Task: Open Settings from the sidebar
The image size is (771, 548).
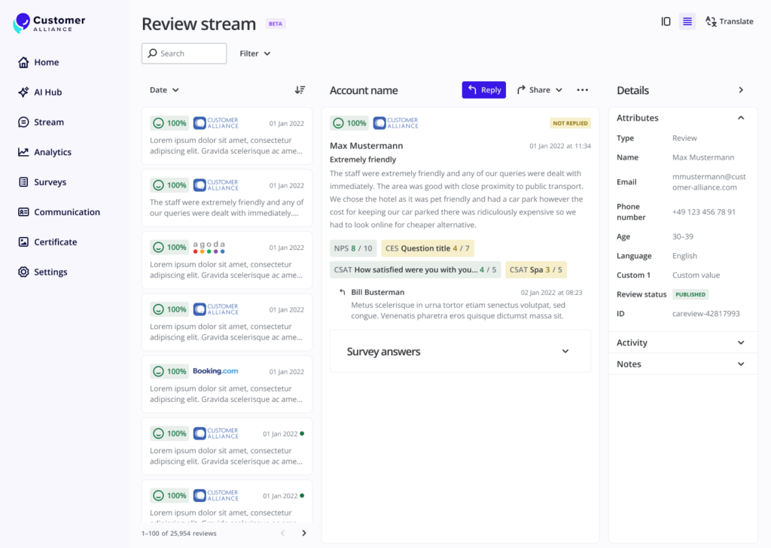Action: pos(50,272)
